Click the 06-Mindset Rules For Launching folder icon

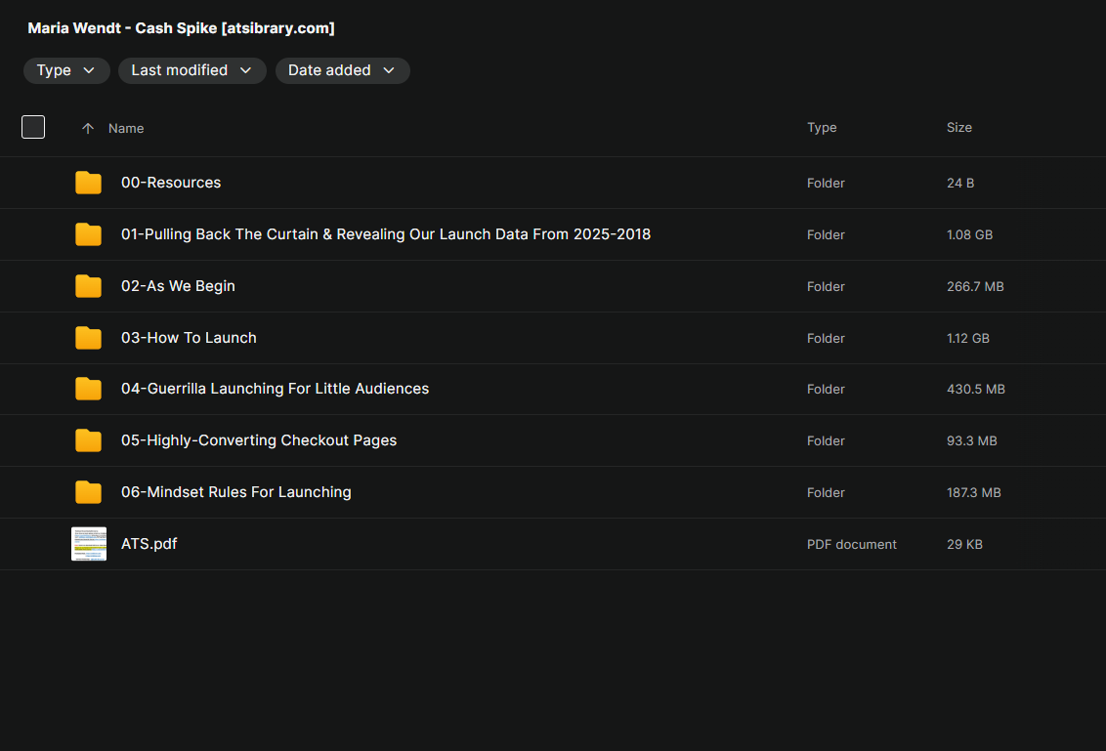point(88,492)
